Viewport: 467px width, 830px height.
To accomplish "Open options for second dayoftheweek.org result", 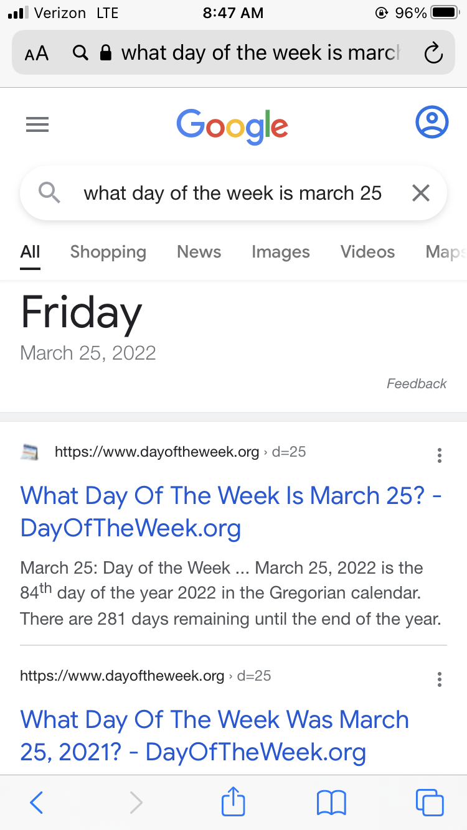I will pyautogui.click(x=440, y=679).
